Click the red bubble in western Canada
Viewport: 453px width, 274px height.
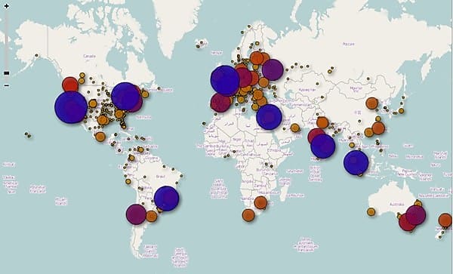pos(70,85)
